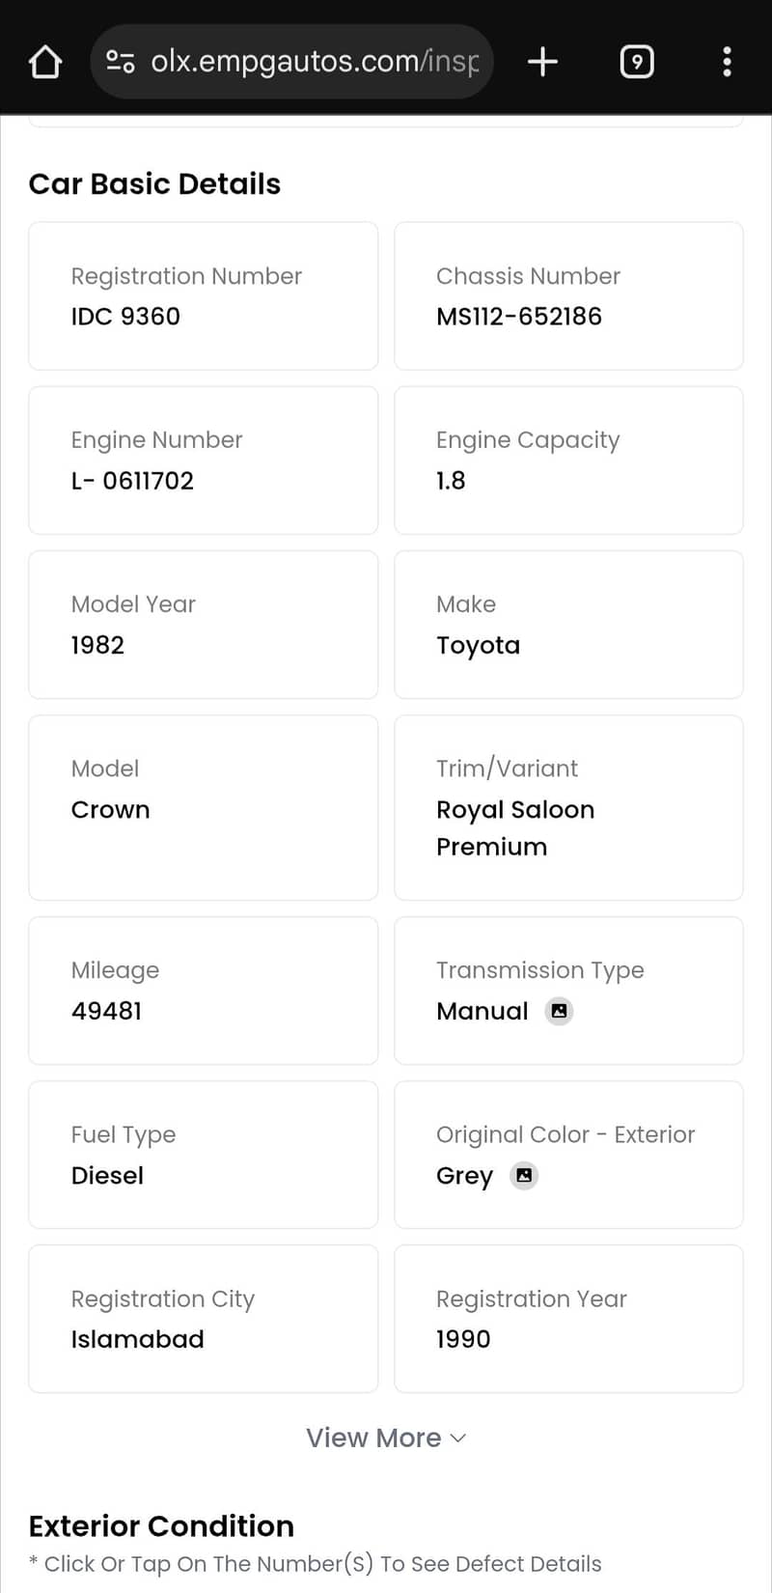
Task: Select the Chassis Number MS112-652186 card
Action: [568, 295]
